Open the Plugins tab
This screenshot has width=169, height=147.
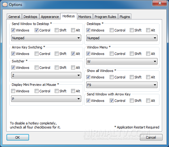point(125,17)
